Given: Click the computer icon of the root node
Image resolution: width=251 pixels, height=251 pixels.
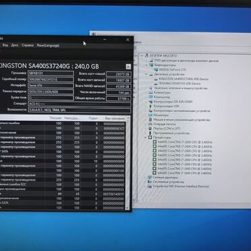Looking at the screenshot, I should (x=146, y=55).
